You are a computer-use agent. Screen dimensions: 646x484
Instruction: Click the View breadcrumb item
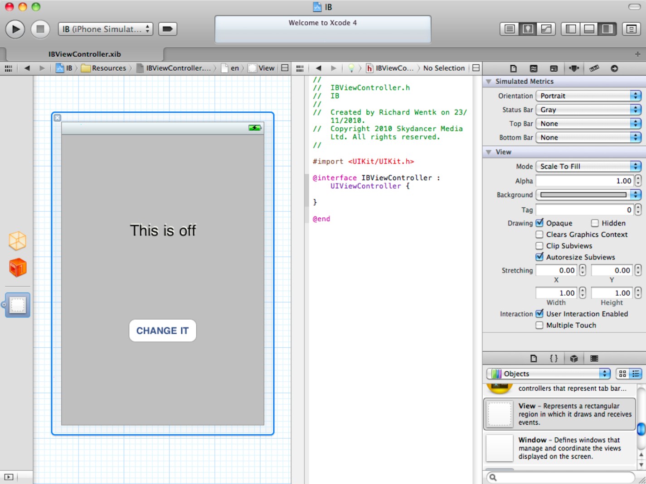pyautogui.click(x=262, y=68)
